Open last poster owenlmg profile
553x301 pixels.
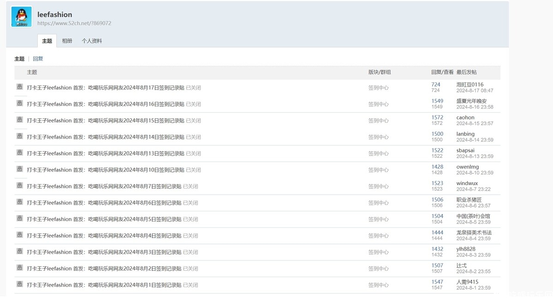coord(467,167)
